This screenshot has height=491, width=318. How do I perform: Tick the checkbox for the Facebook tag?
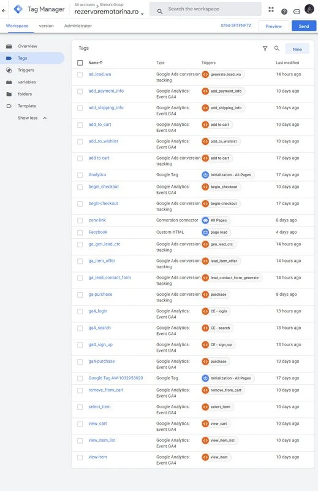click(80, 233)
